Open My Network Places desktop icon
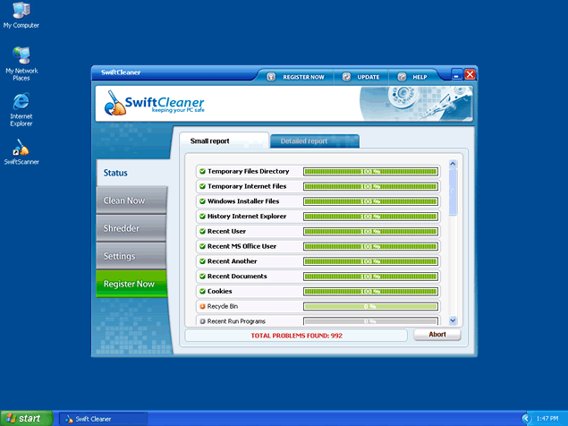The image size is (568, 426). pyautogui.click(x=21, y=55)
